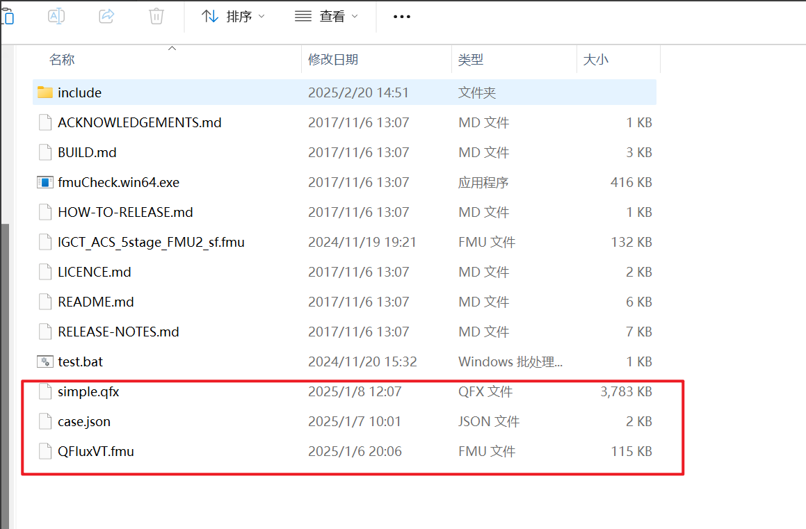806x529 pixels.
Task: Select the include folder icon
Action: click(x=45, y=92)
